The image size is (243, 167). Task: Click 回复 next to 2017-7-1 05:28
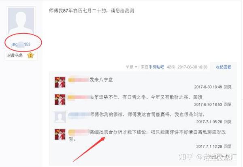[228, 122]
